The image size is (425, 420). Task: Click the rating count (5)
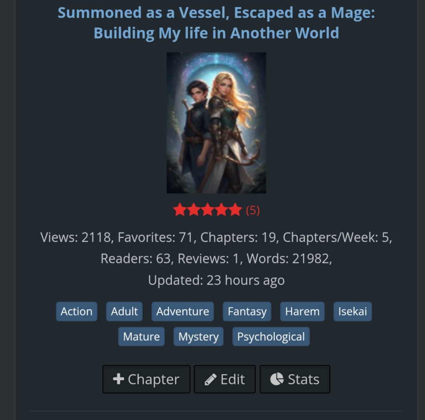(253, 210)
